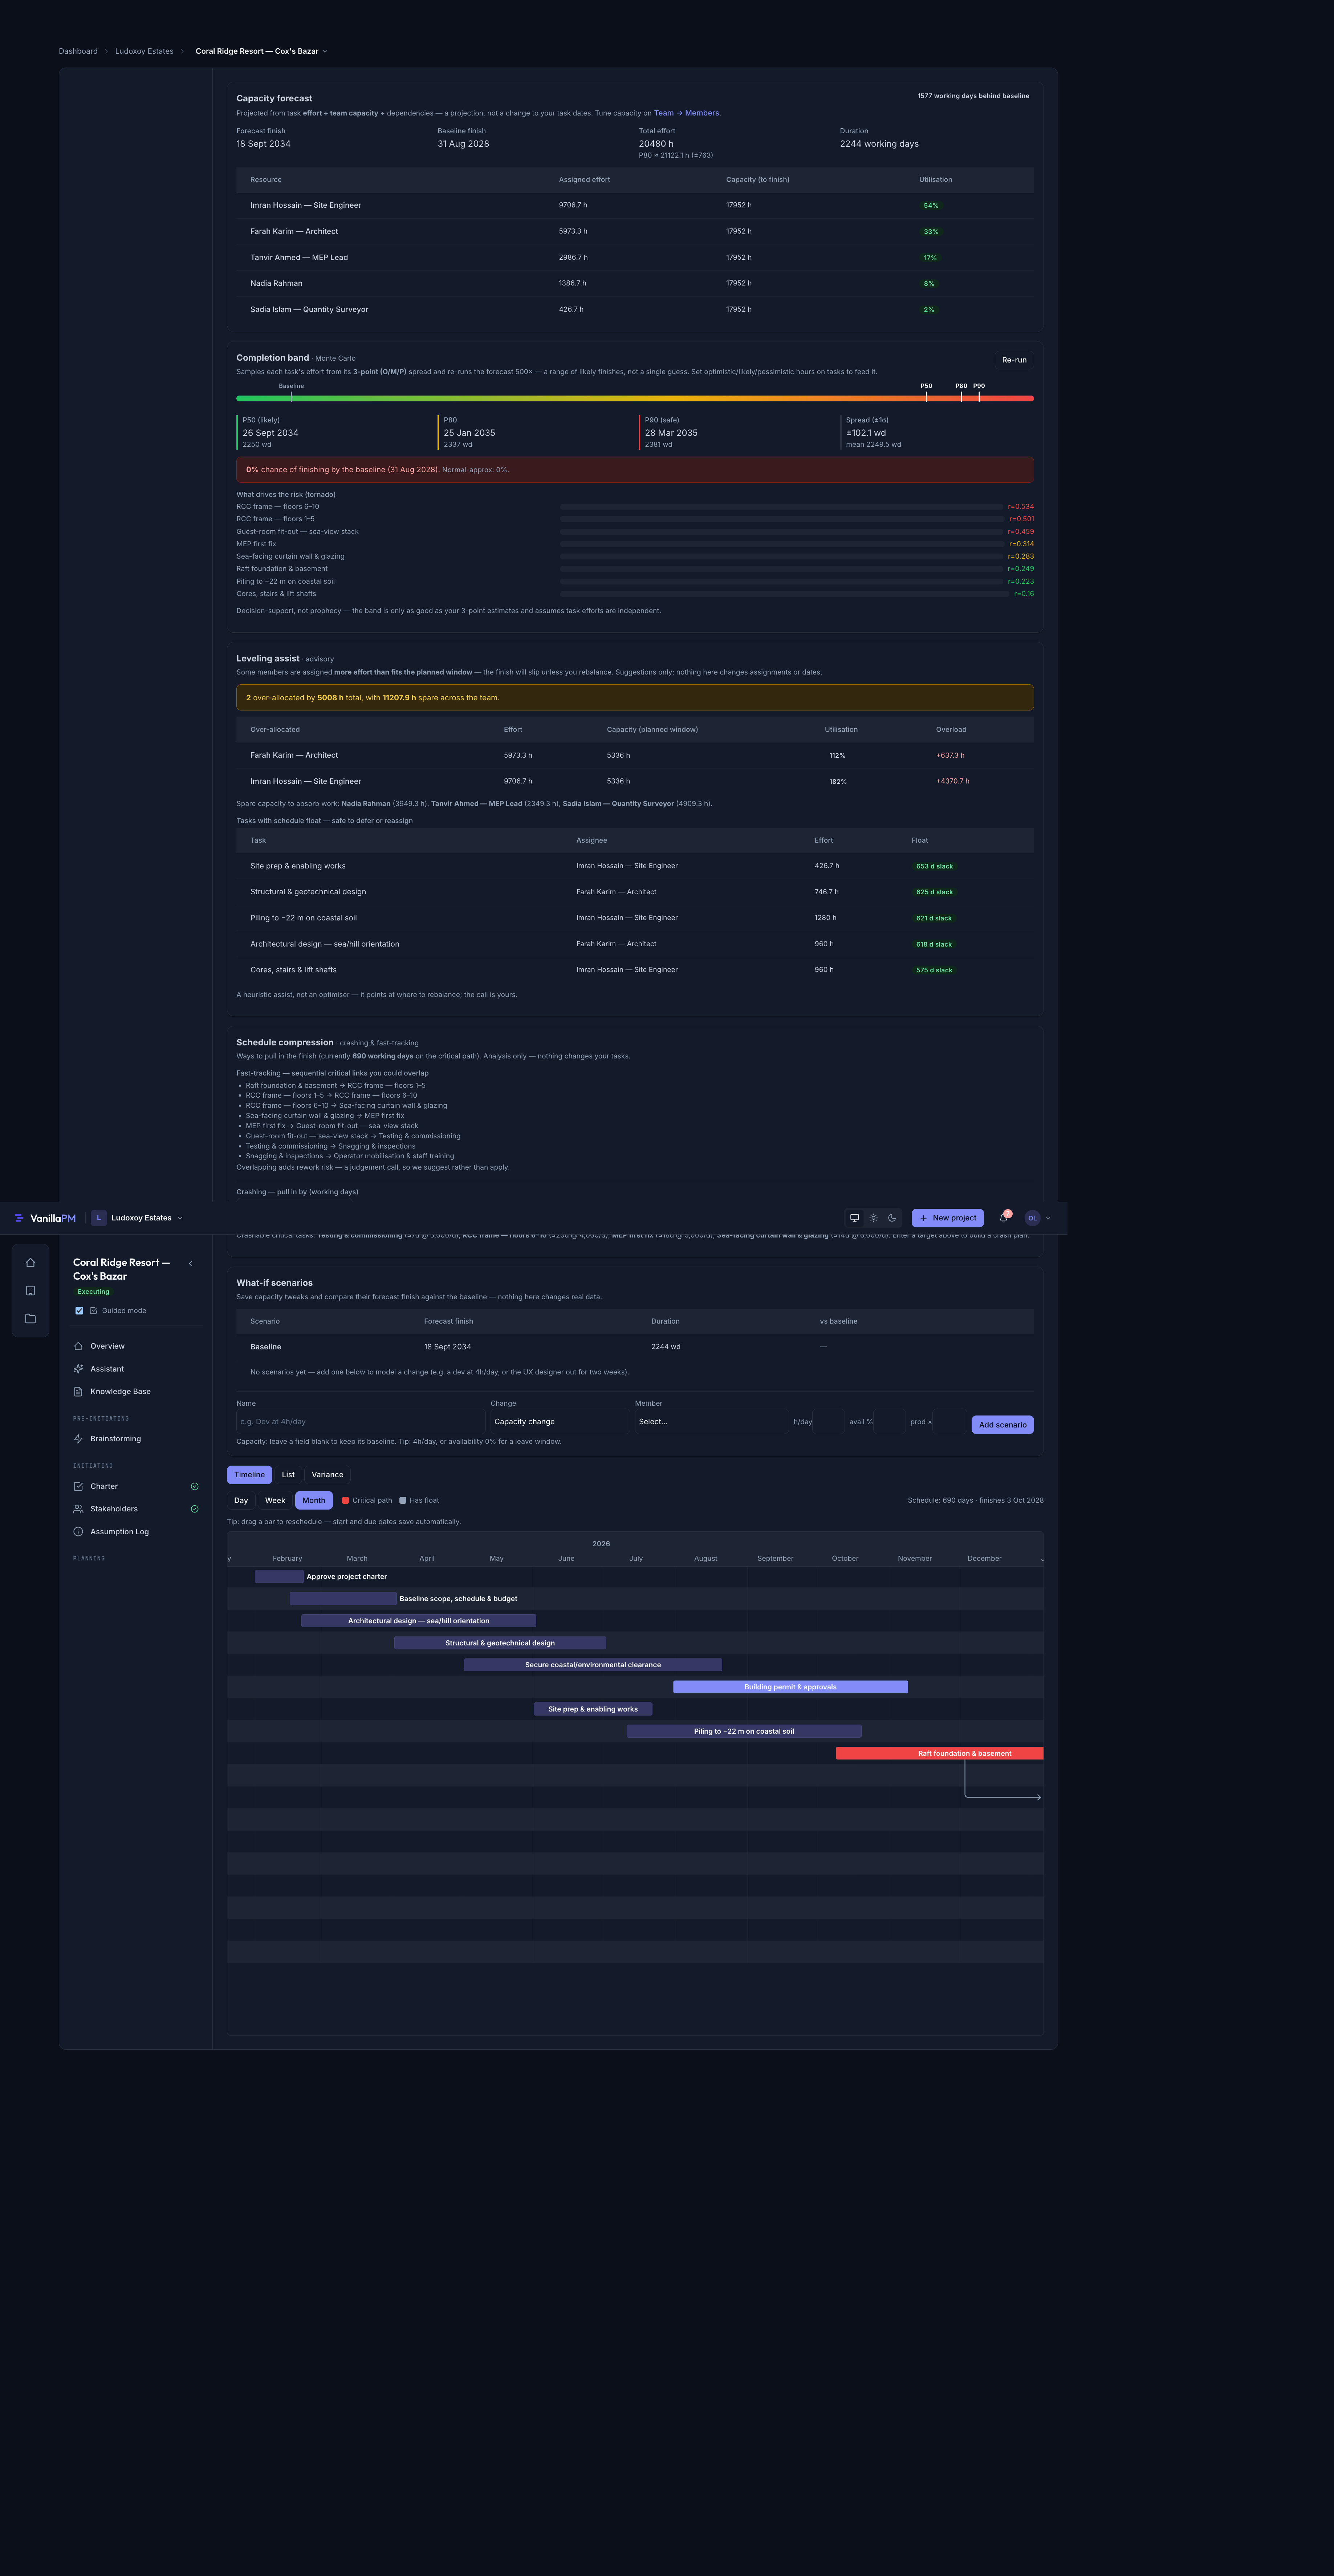Click the Guided mode pencil icon

(x=94, y=1311)
